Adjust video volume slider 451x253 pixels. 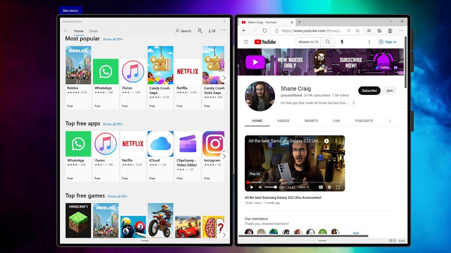(270, 187)
